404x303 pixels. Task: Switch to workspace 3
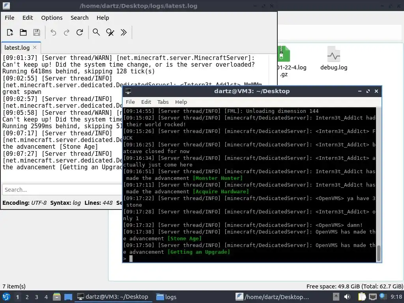(37, 297)
